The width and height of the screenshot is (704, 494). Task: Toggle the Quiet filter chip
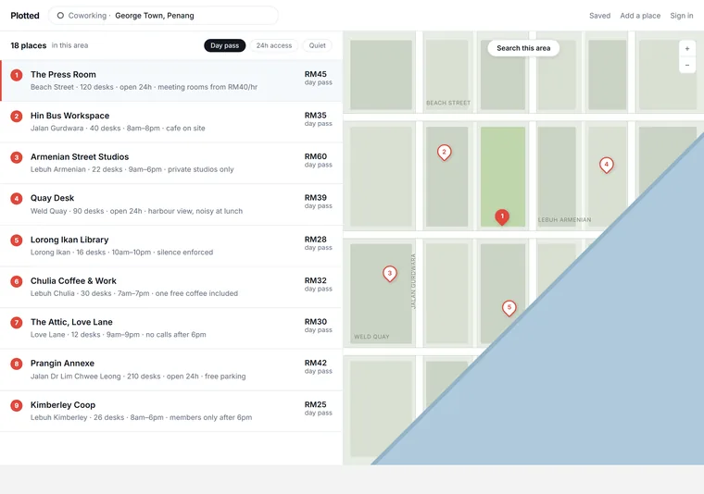[x=317, y=45]
